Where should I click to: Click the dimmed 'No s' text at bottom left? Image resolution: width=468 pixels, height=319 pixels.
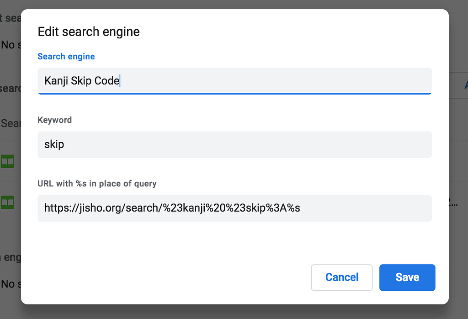[10, 284]
